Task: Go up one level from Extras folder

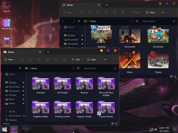Action: 20,68
